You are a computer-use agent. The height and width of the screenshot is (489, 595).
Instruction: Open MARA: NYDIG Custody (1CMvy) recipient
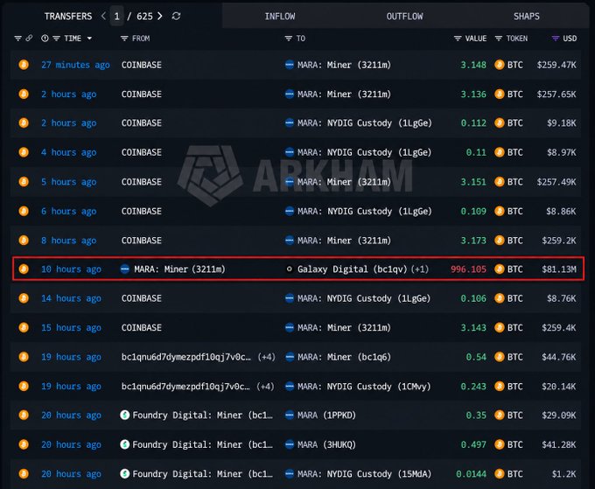[x=364, y=386]
